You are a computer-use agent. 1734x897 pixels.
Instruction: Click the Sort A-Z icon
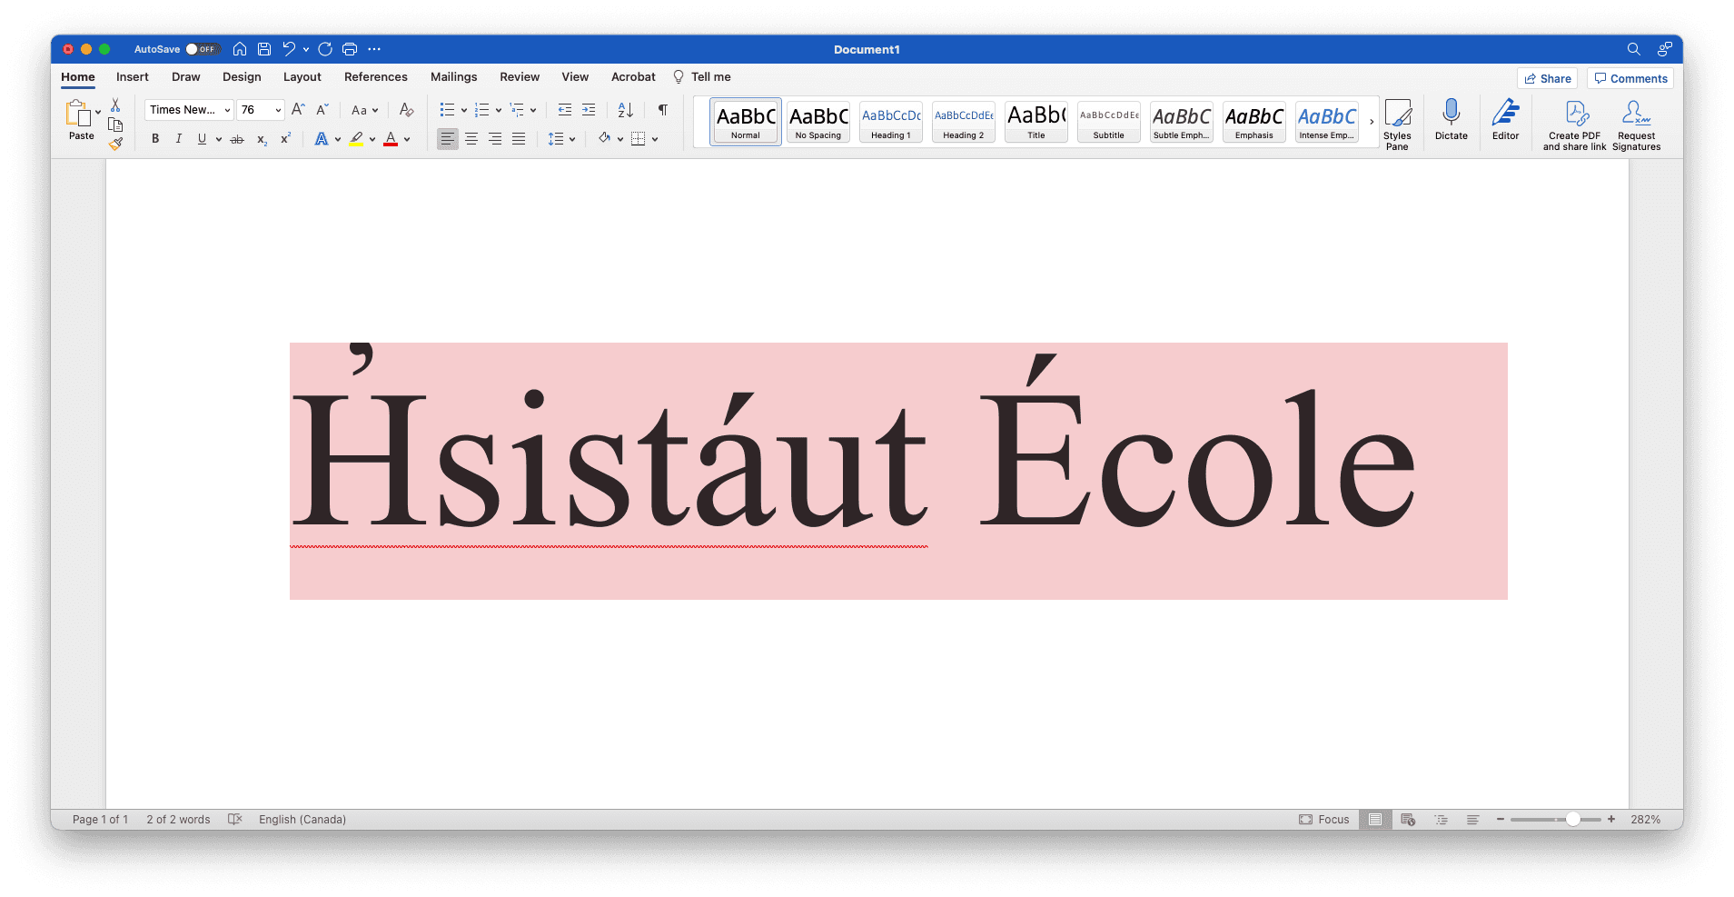click(625, 110)
